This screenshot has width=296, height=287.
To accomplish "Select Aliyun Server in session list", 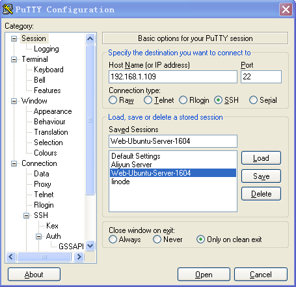I will coord(173,165).
